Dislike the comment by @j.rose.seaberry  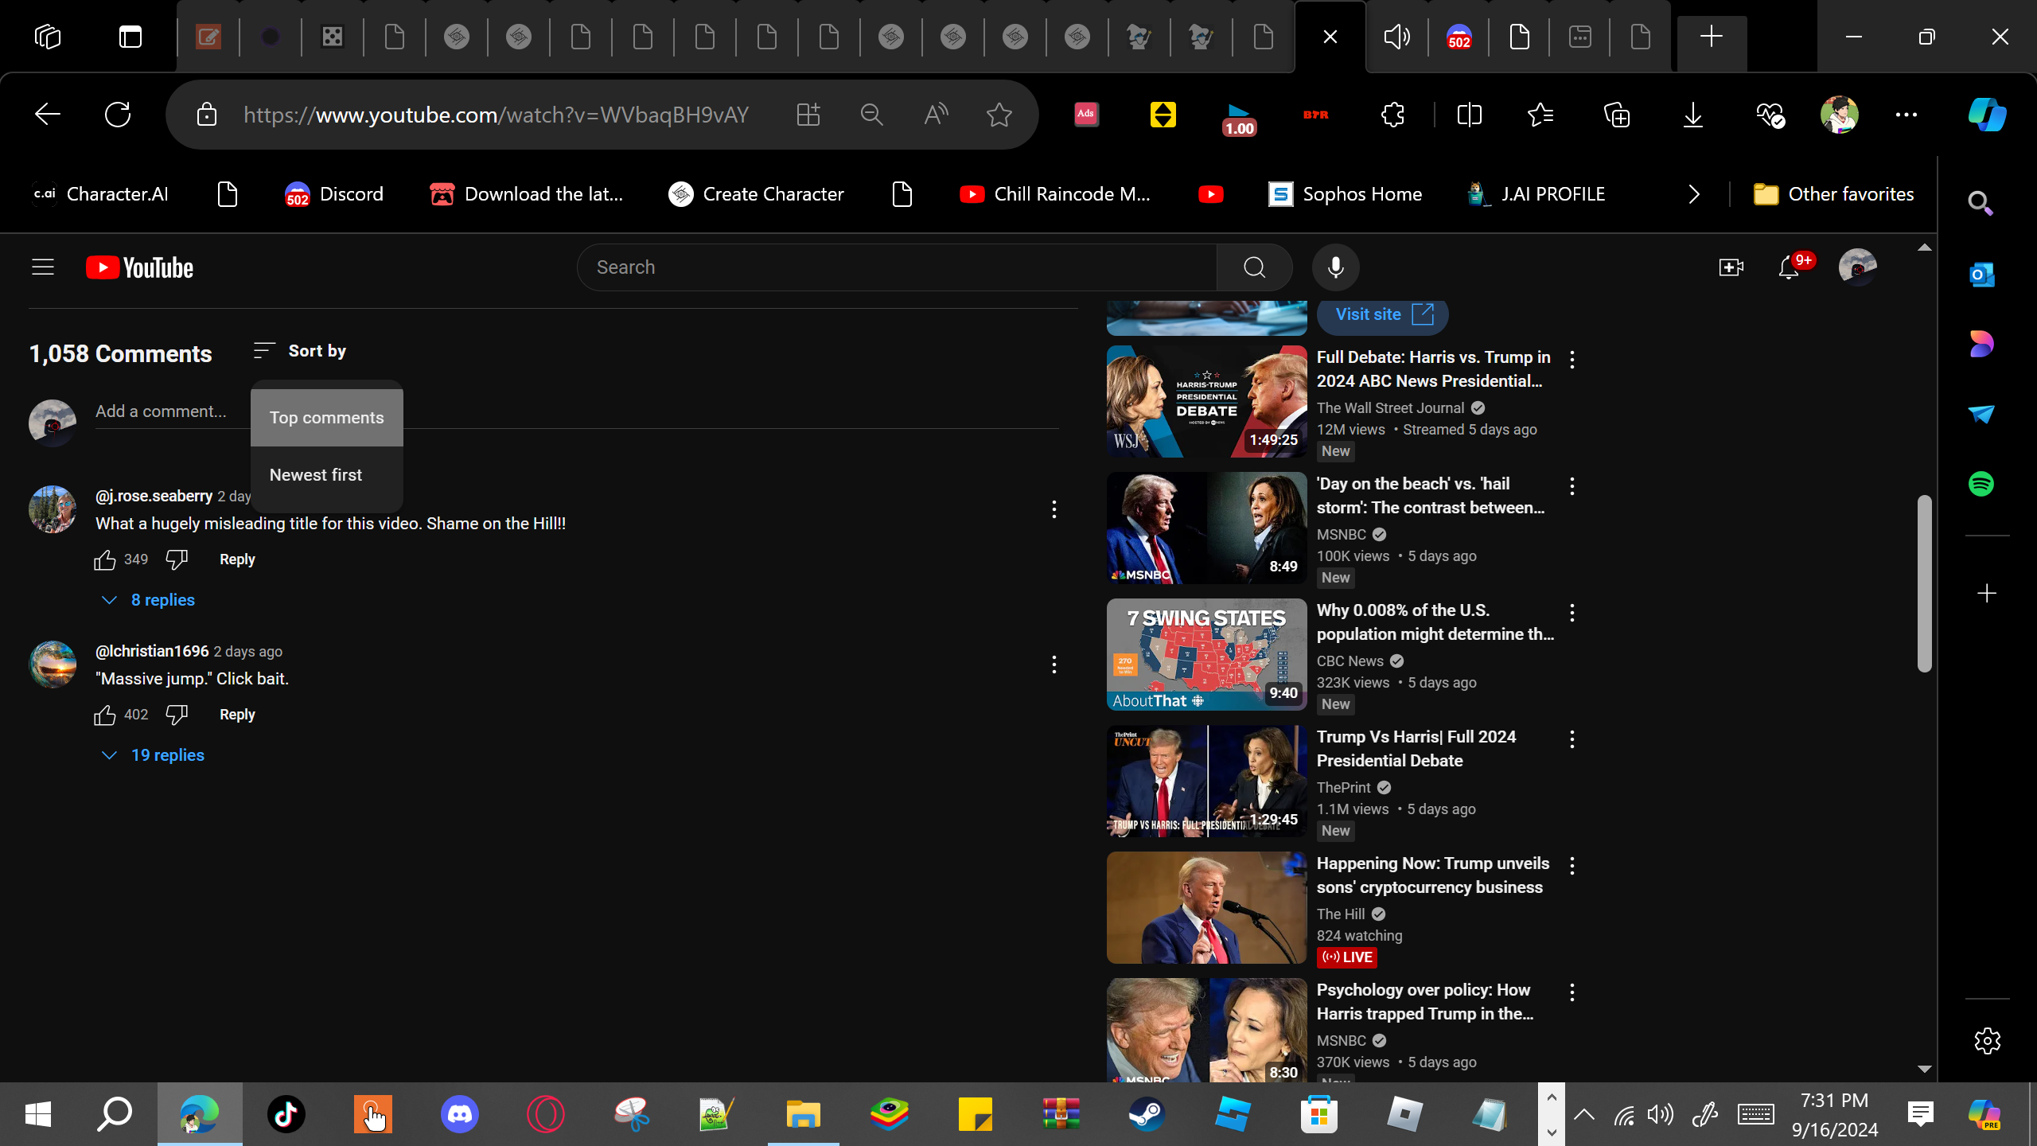click(x=177, y=559)
